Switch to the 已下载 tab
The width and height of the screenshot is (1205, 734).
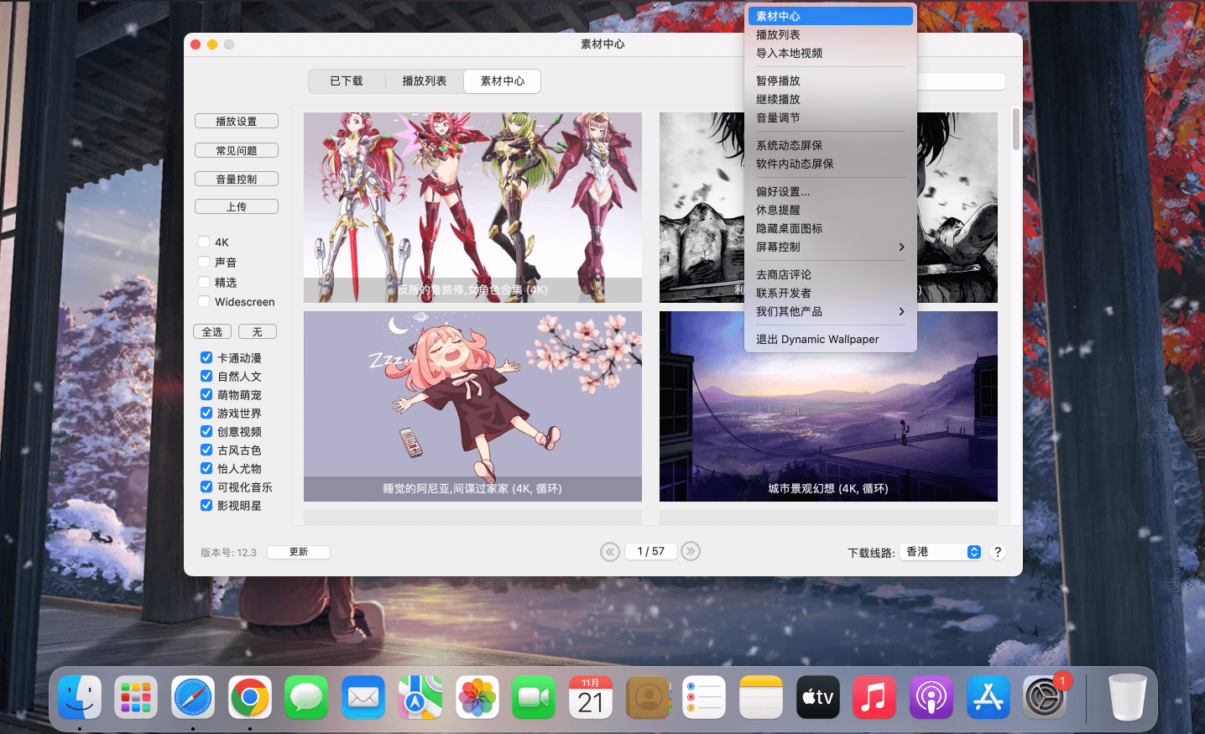[347, 81]
